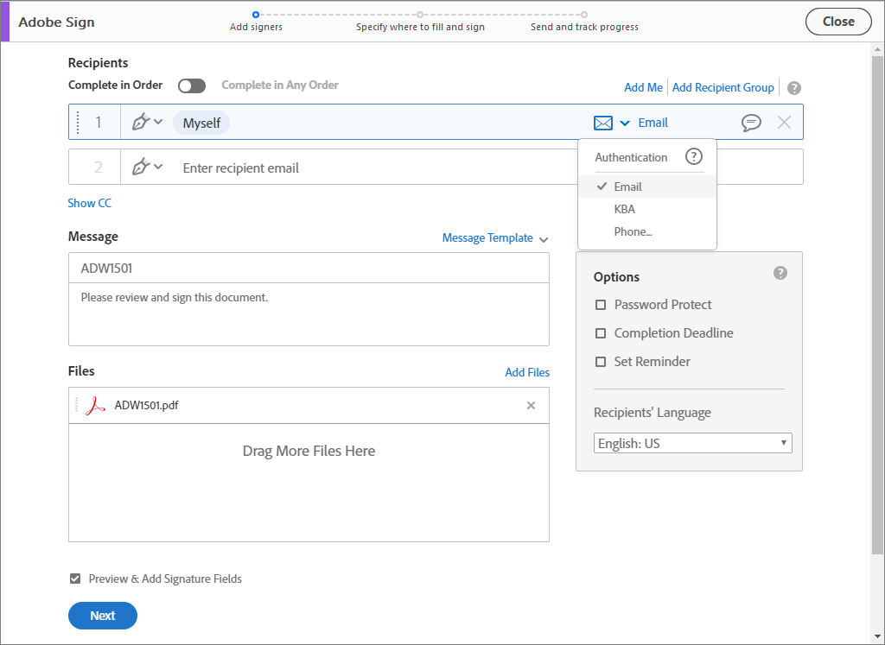Screen dimensions: 885x645
Task: Remove ADW1501.pdf from the files list
Action: tap(531, 406)
